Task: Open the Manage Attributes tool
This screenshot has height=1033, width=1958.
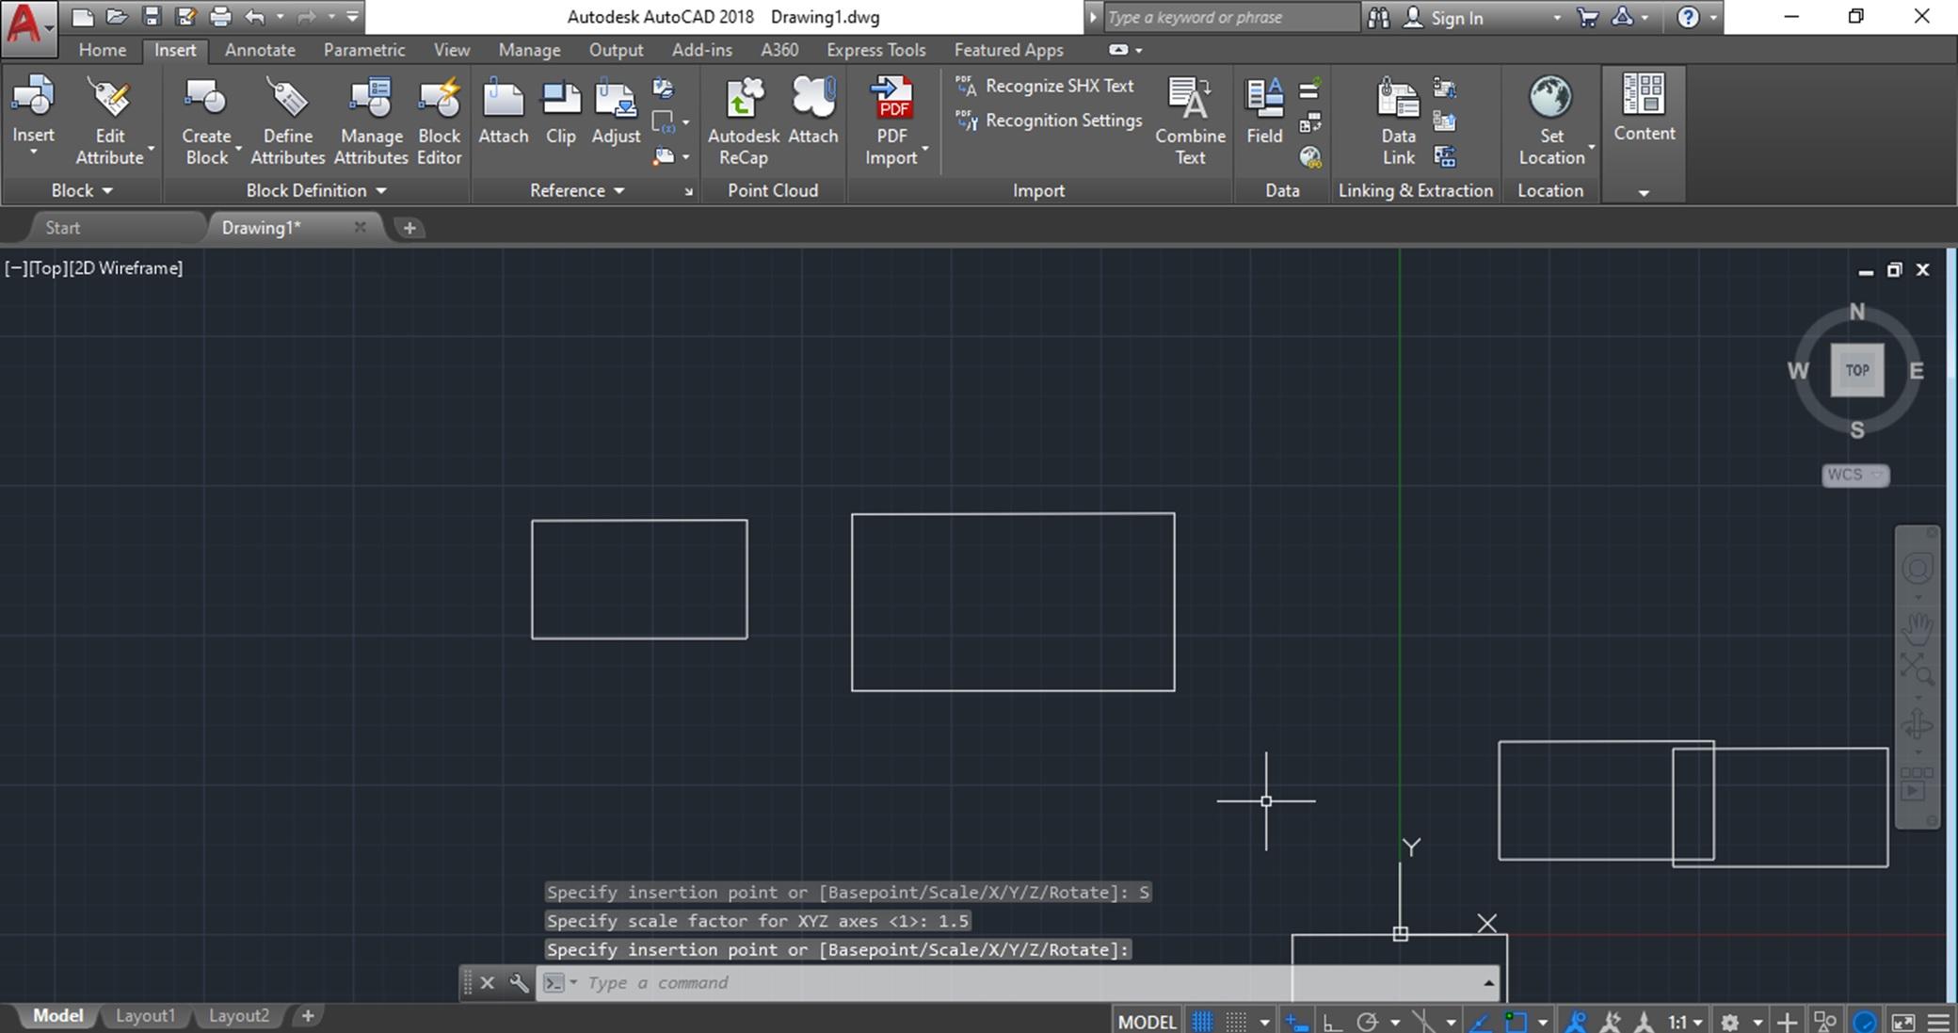Action: pyautogui.click(x=371, y=121)
